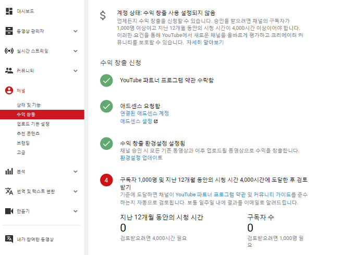
Task: Go to 상태 및 기능 submenu
Action: point(29,105)
